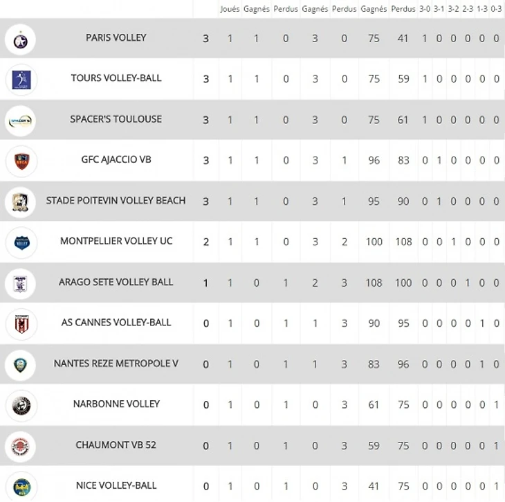Click the Chaumont VB 52 team logo
The width and height of the screenshot is (505, 502).
[21, 446]
